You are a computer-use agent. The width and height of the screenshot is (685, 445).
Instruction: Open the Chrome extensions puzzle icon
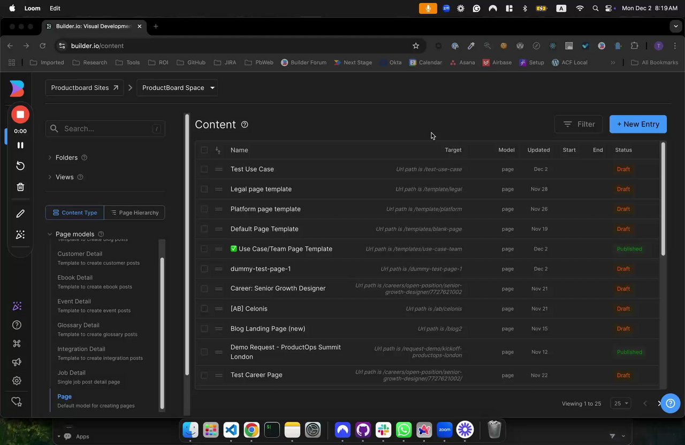[635, 46]
